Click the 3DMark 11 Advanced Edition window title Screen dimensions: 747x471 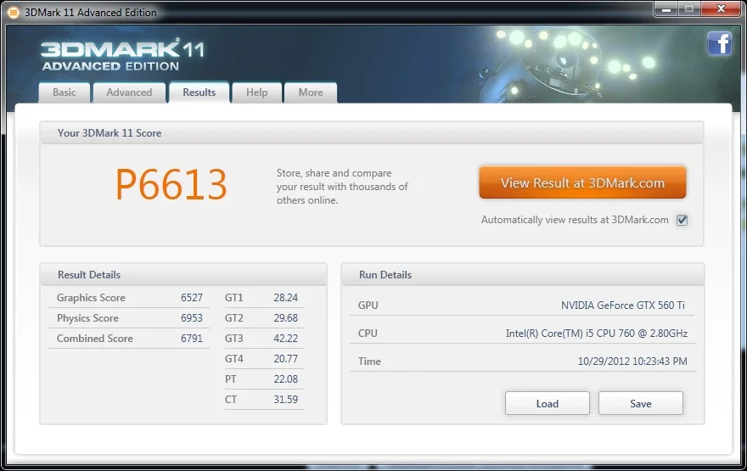point(91,13)
